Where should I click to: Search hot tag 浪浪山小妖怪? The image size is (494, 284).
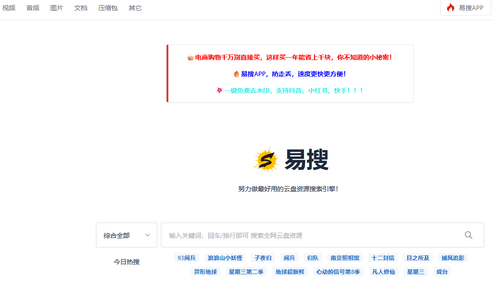pos(225,258)
